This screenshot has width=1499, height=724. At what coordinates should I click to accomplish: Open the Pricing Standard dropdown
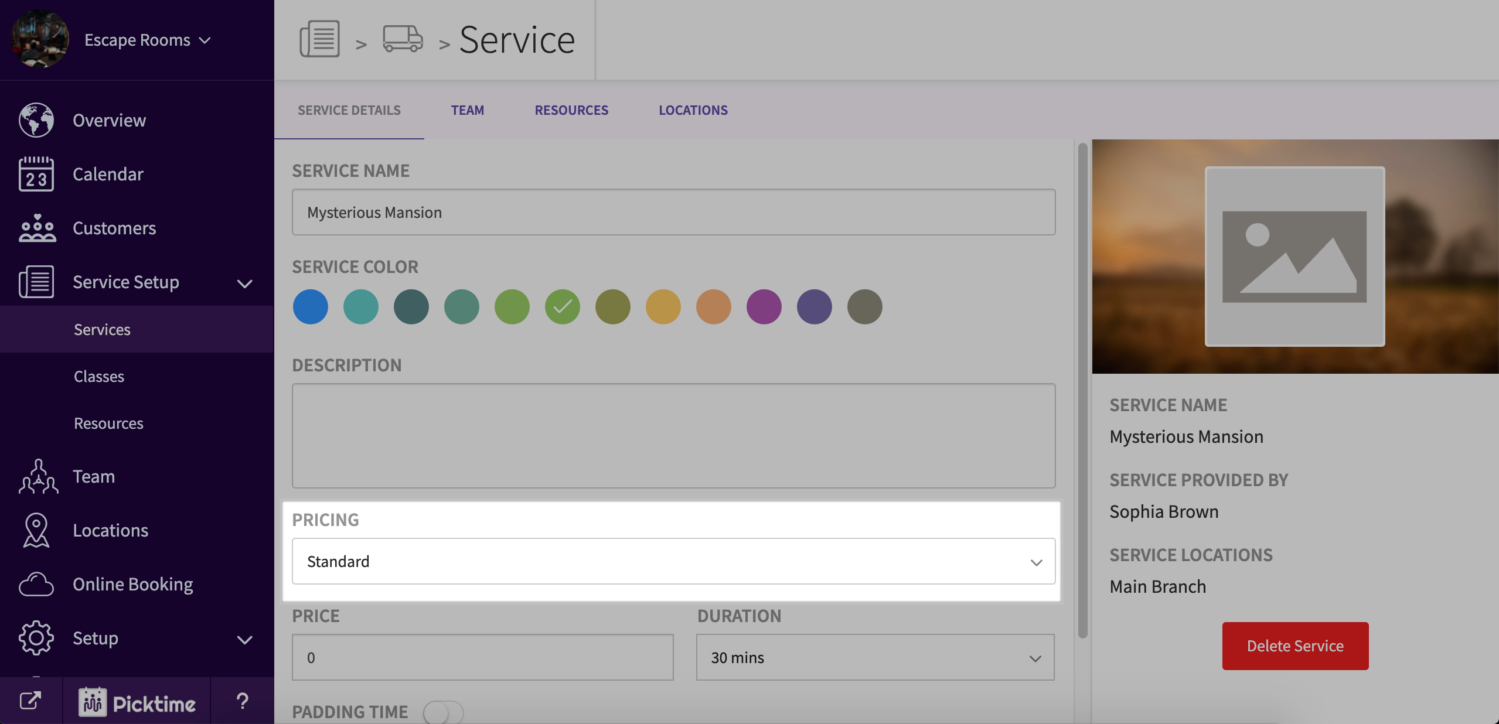pyautogui.click(x=673, y=561)
